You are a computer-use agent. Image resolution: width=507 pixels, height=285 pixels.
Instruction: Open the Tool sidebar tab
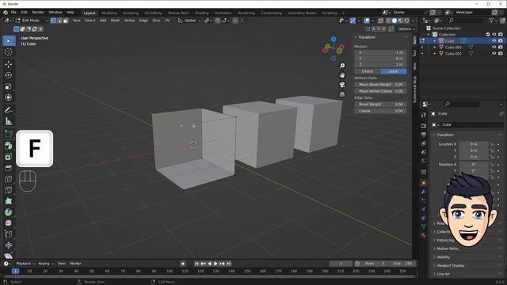click(x=414, y=53)
